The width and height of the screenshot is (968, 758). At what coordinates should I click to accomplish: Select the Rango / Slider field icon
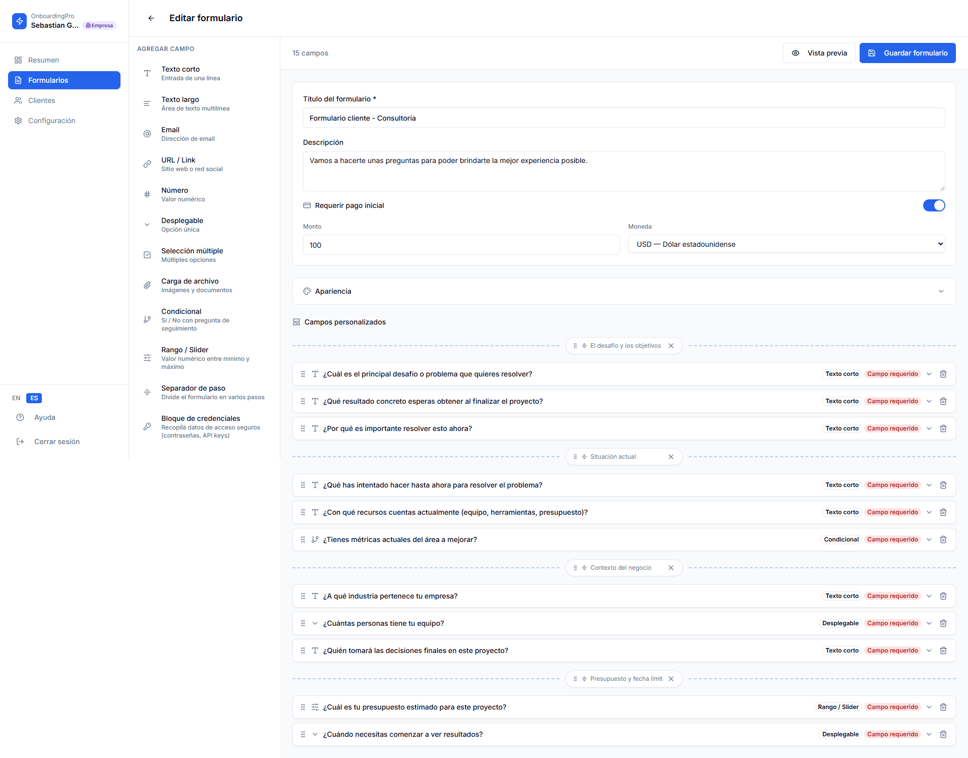click(147, 358)
